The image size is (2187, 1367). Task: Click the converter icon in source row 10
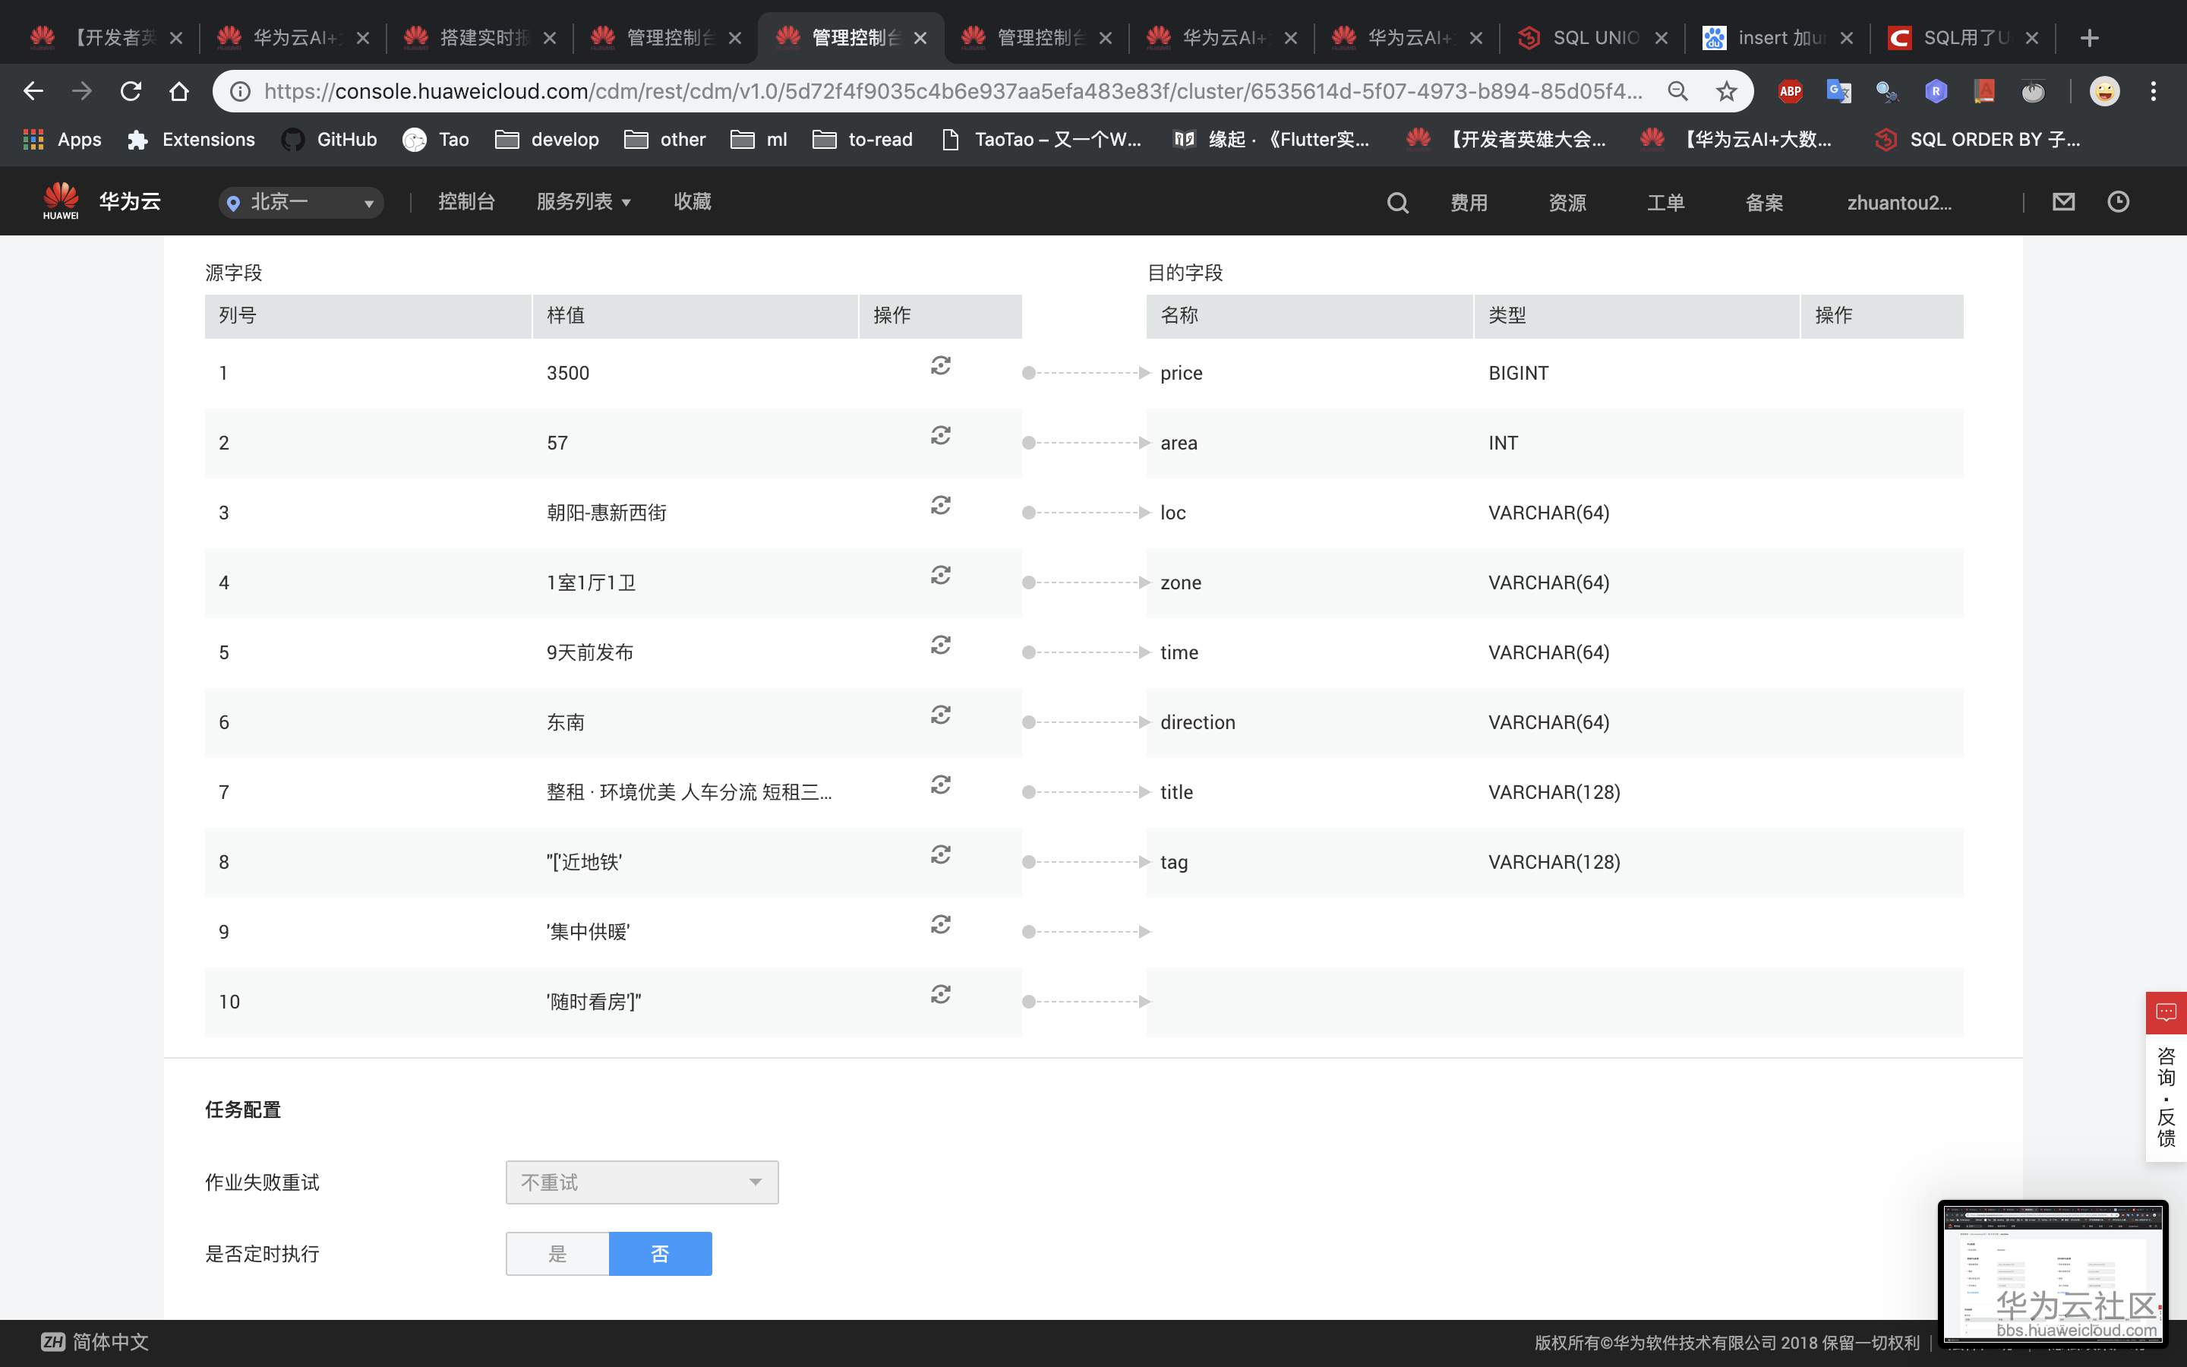940,995
